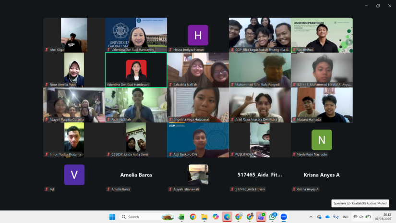Switch to Microsoft Teams in the taskbar
The width and height of the screenshot is (396, 223).
tap(261, 217)
